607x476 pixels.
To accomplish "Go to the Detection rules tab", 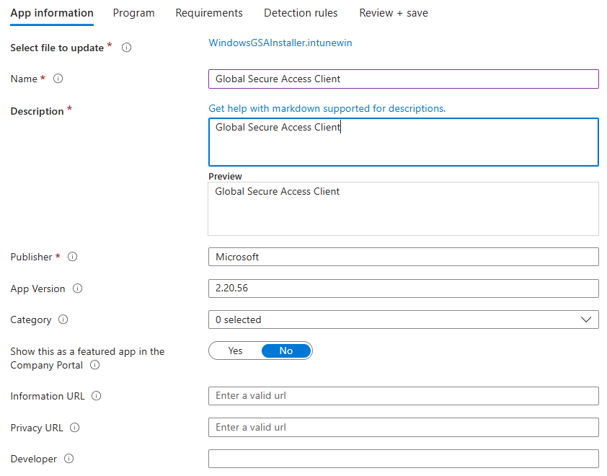I will tap(301, 13).
